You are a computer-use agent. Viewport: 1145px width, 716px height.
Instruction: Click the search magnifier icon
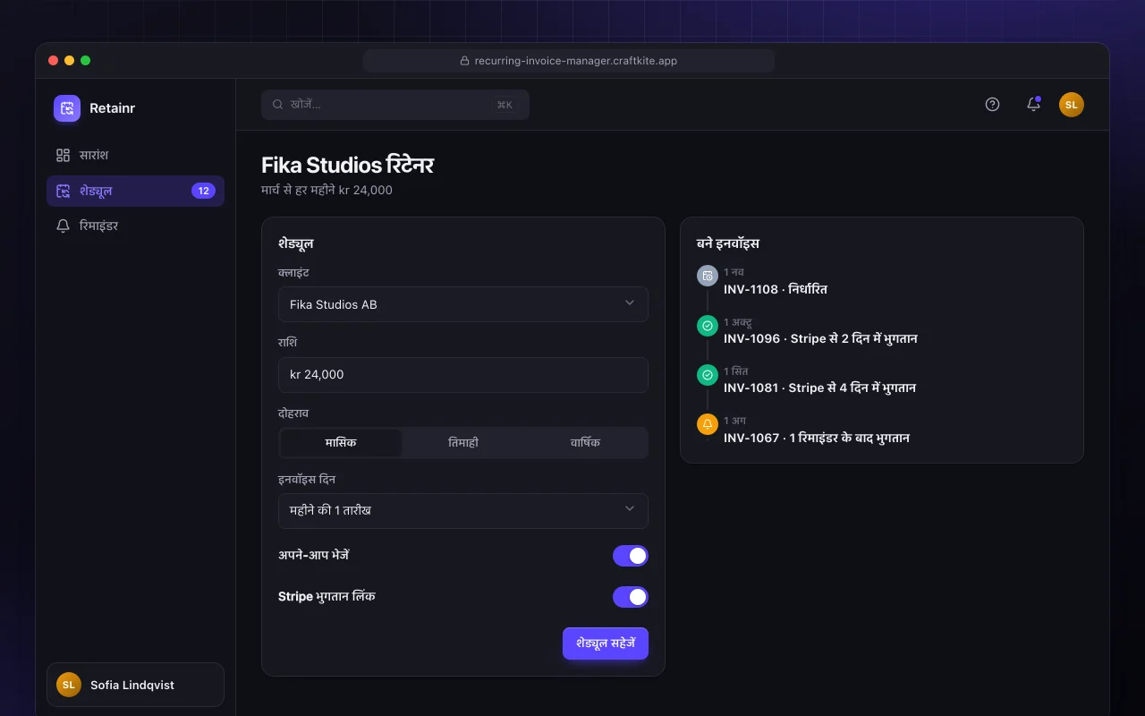click(x=278, y=105)
